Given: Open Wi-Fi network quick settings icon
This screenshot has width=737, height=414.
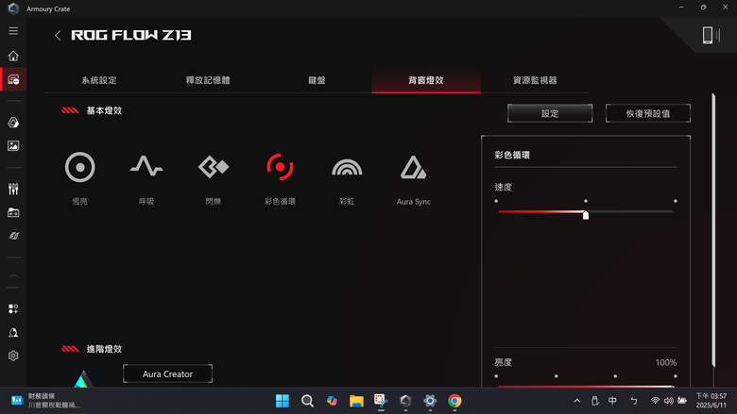Looking at the screenshot, I should 655,401.
